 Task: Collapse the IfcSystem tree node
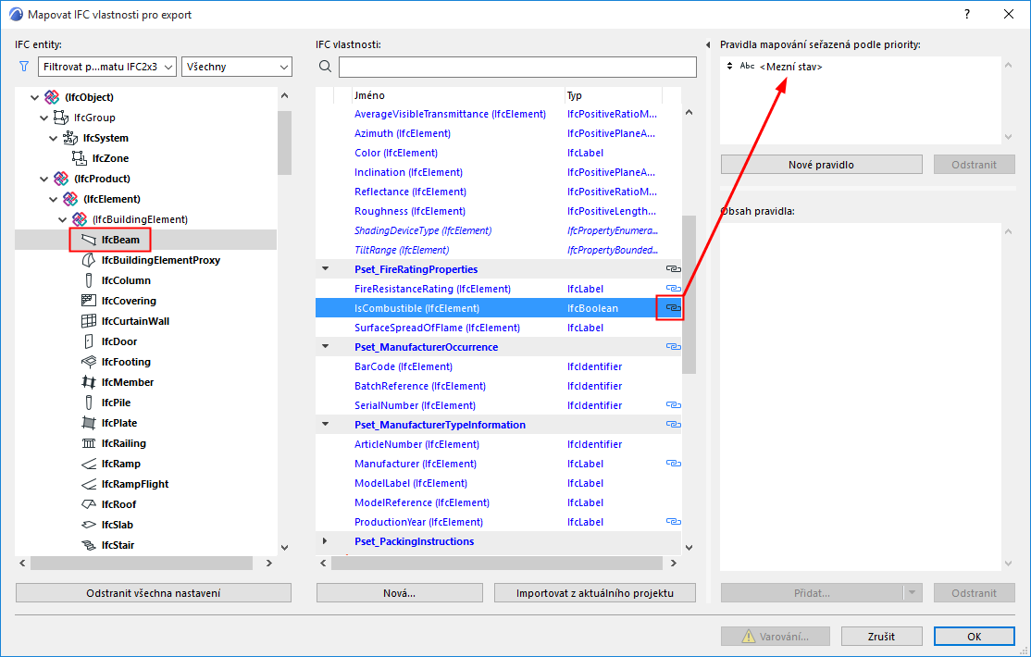54,138
